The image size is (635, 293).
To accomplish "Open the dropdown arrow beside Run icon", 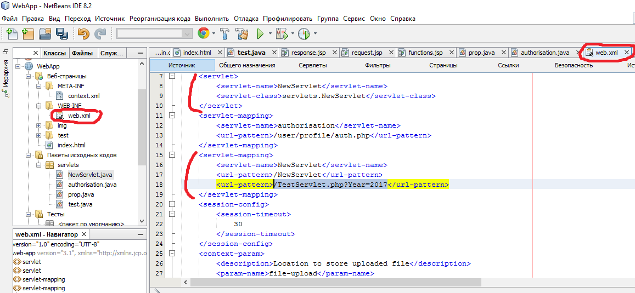I will 270,33.
